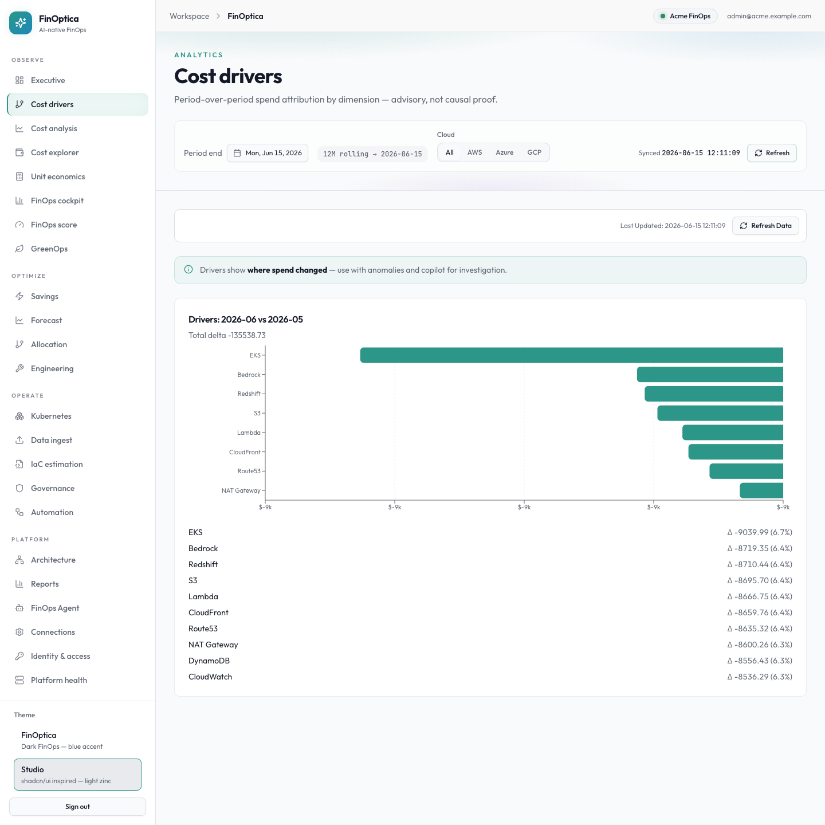Image resolution: width=825 pixels, height=825 pixels.
Task: Click the 12M rolling period chip
Action: (372, 154)
